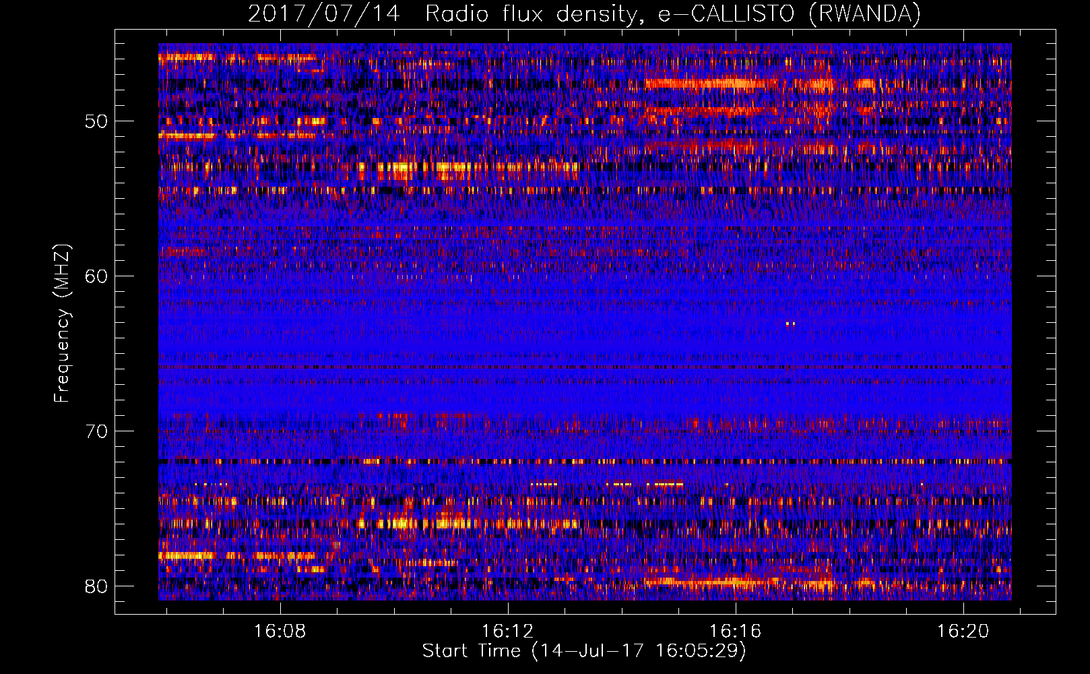Click the "Frequency (MHZ)" y-axis label
Image resolution: width=1090 pixels, height=674 pixels.
point(62,324)
